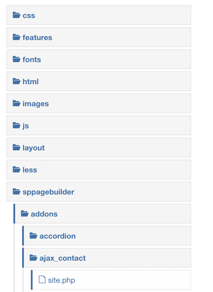
Task: Open the css folder label
Action: click(x=29, y=15)
